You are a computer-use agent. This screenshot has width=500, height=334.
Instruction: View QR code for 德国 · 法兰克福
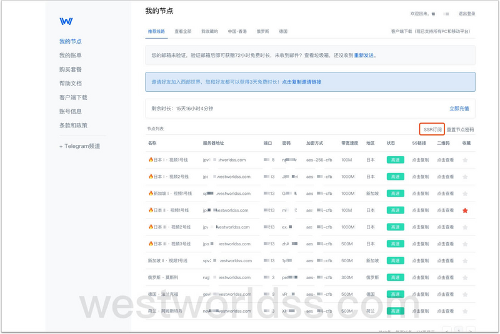(445, 295)
